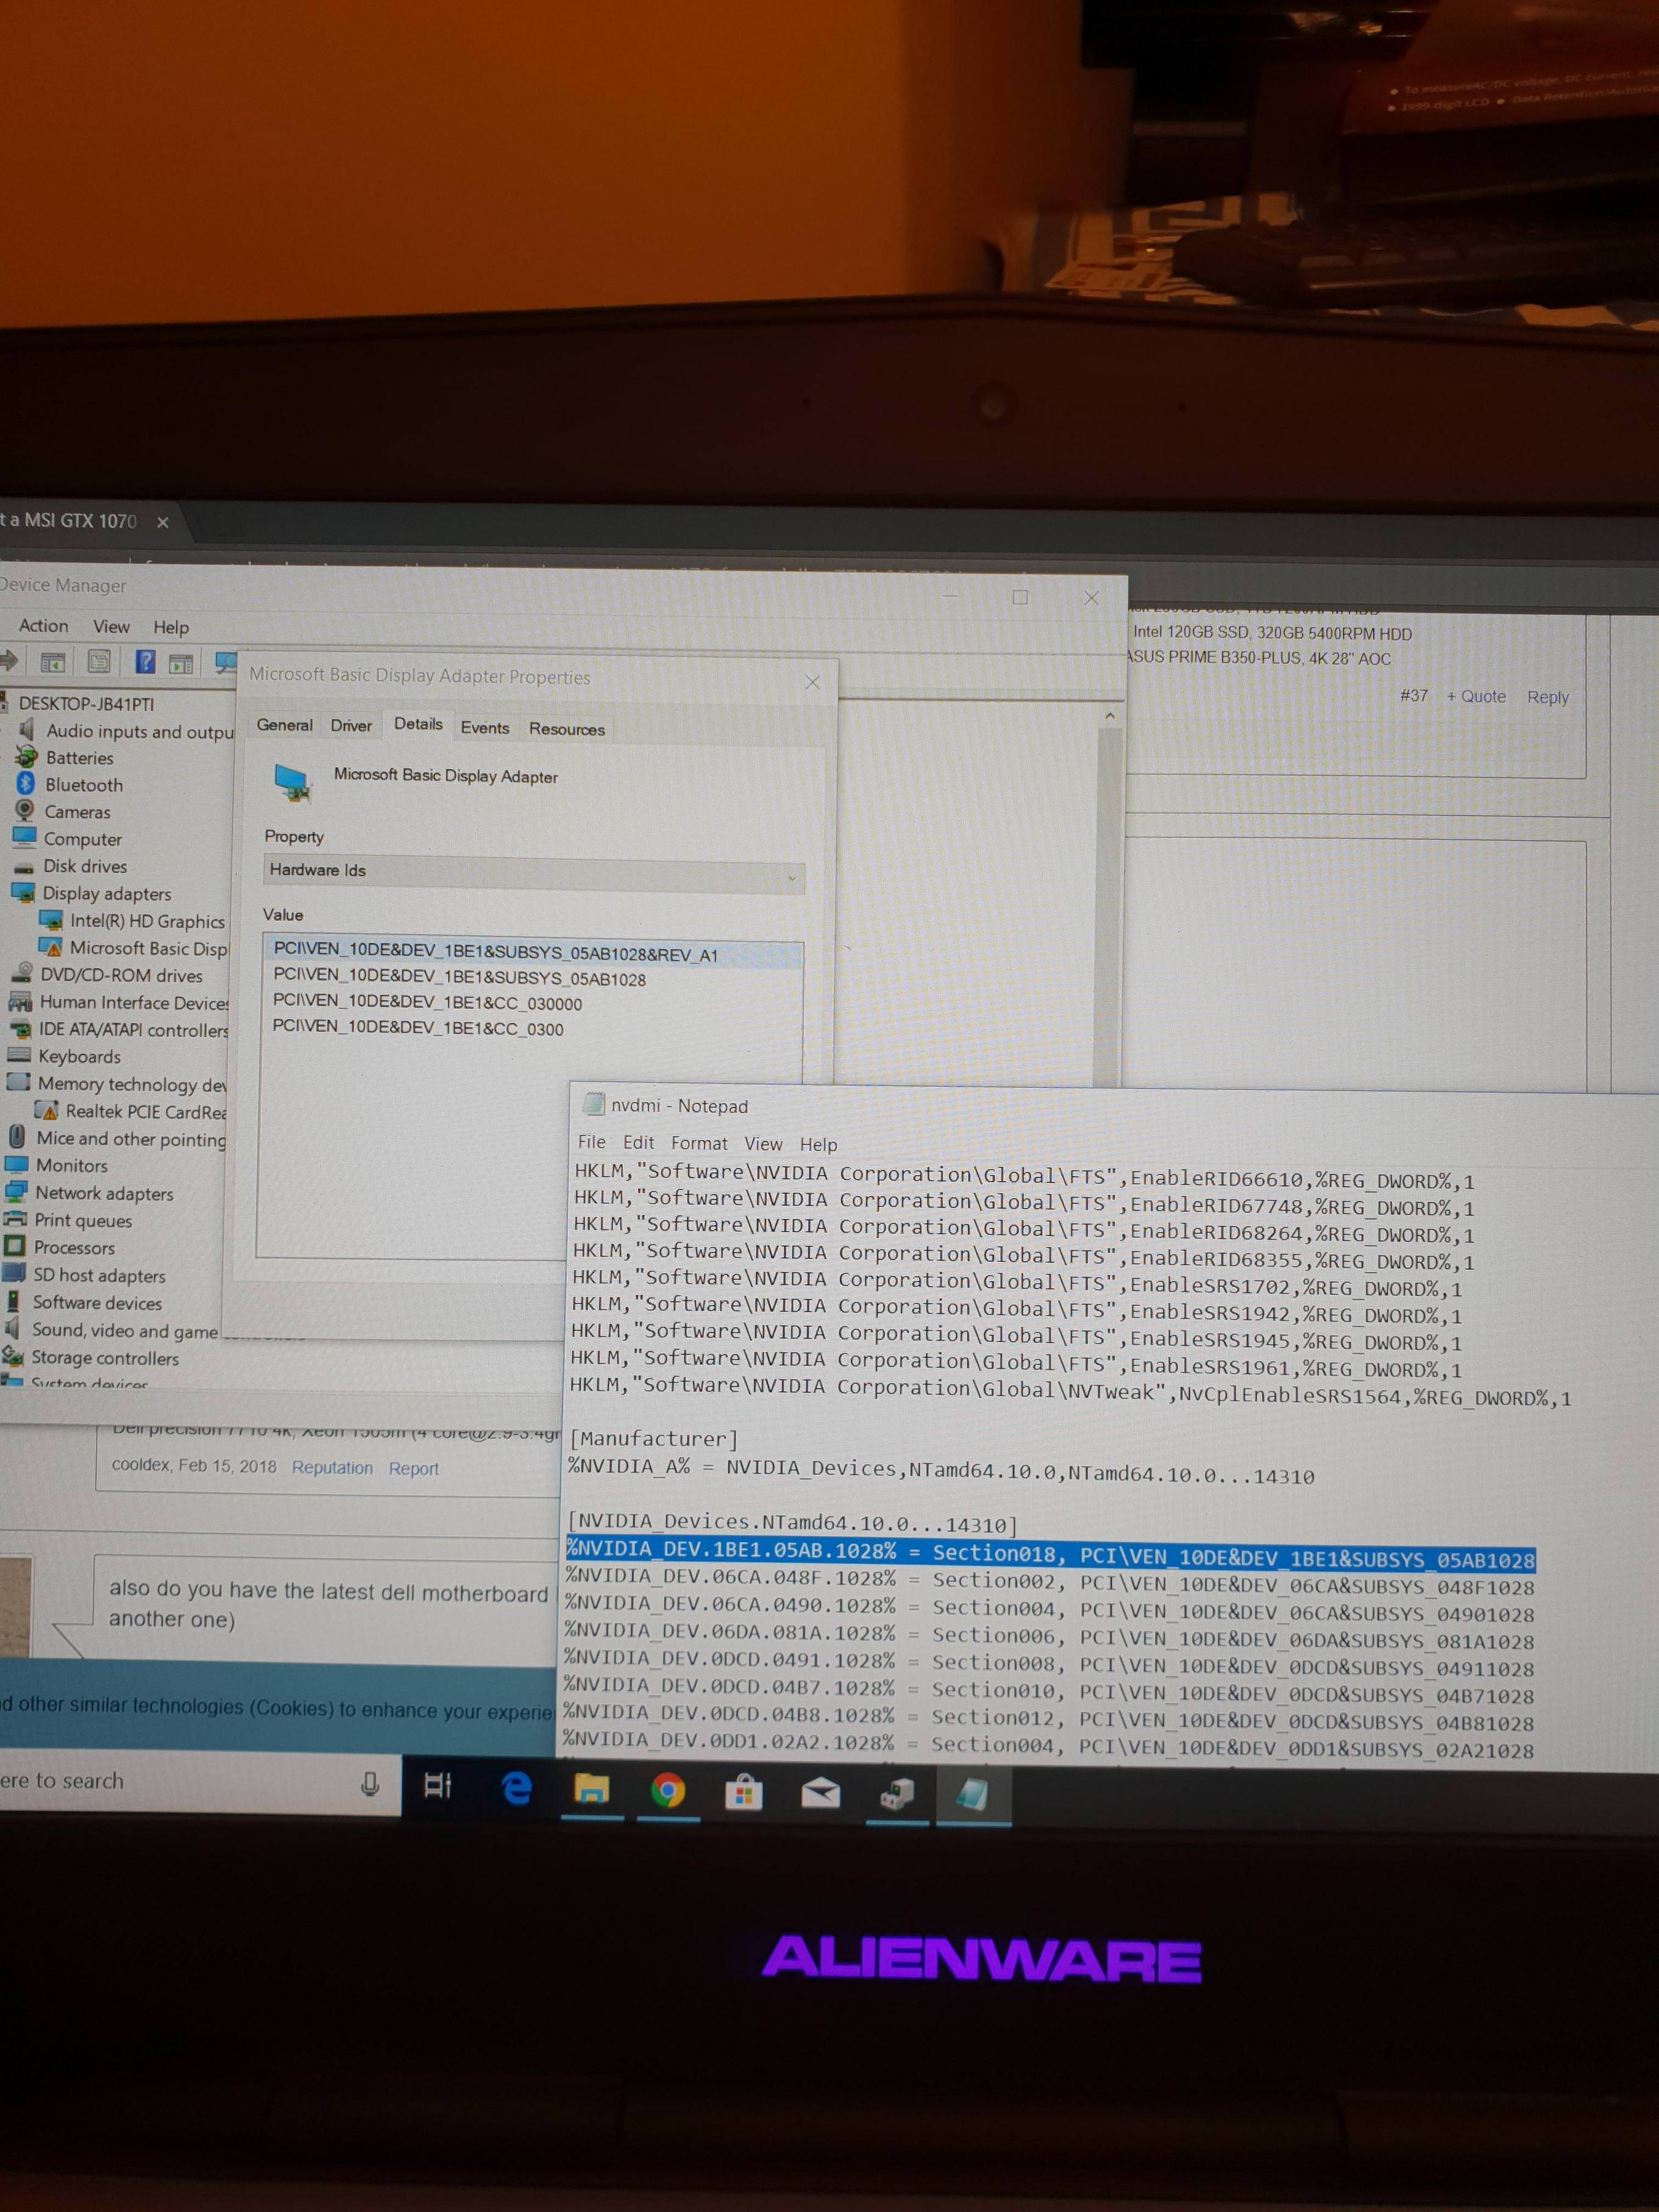The height and width of the screenshot is (2212, 1659).
Task: Click the Realtek PCIE CardReader warning icon
Action: [46, 1110]
